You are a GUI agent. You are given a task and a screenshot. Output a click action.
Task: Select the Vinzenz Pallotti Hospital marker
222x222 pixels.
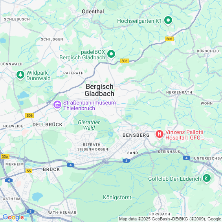click(160, 134)
